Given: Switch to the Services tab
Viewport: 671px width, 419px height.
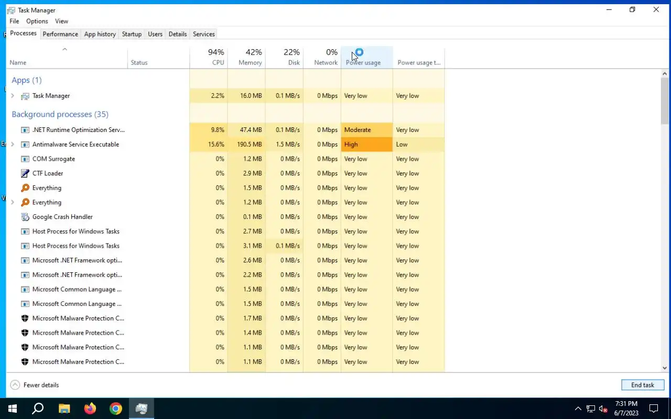Looking at the screenshot, I should (204, 34).
